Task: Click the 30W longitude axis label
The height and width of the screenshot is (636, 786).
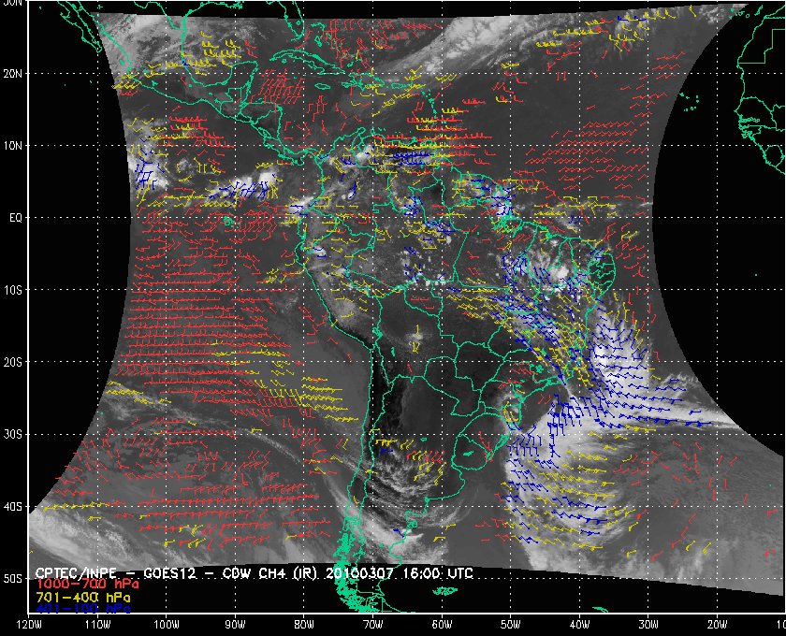Action: [x=648, y=625]
